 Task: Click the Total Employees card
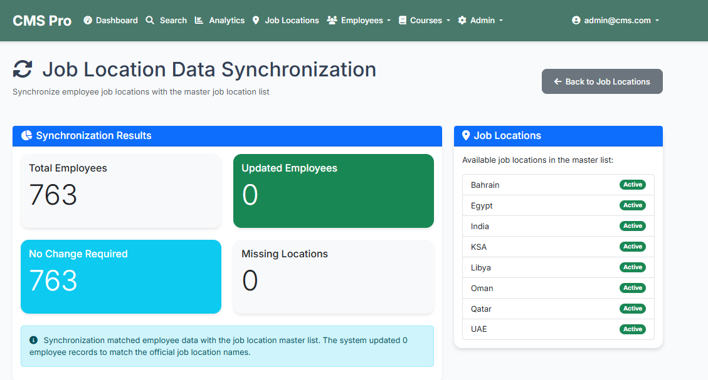[x=121, y=191]
